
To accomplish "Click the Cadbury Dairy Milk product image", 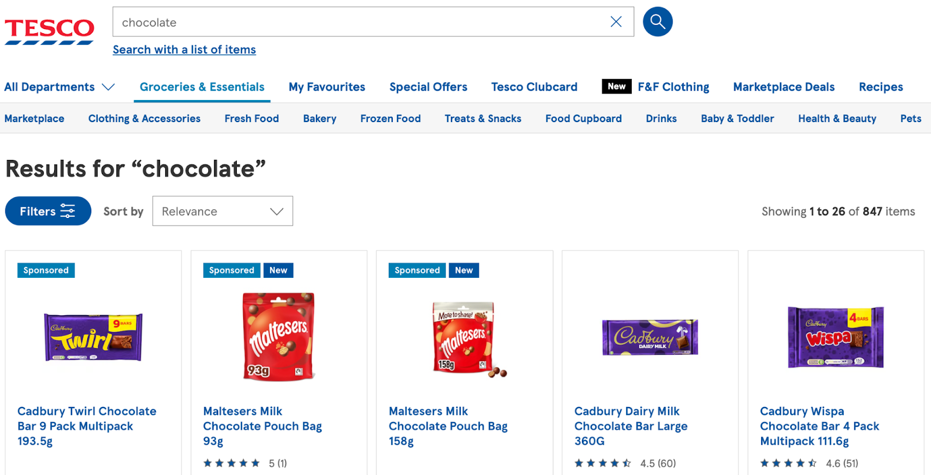I will (649, 337).
